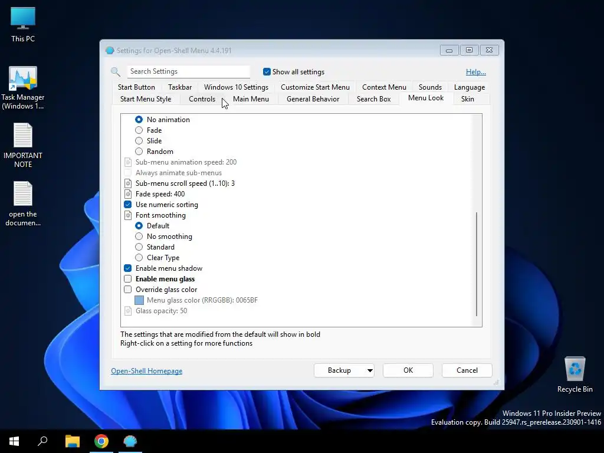The image size is (604, 453).
Task: Disable Enable menu shadow checkbox
Action: [128, 268]
